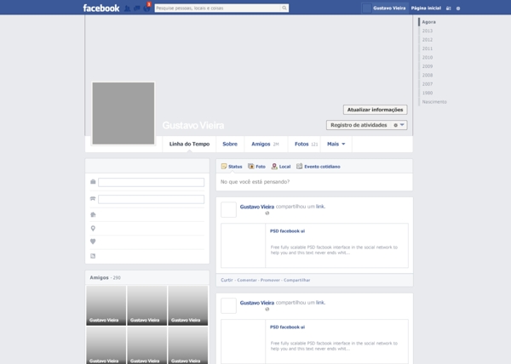Click the education input field
This screenshot has height=364, width=511.
click(x=152, y=199)
